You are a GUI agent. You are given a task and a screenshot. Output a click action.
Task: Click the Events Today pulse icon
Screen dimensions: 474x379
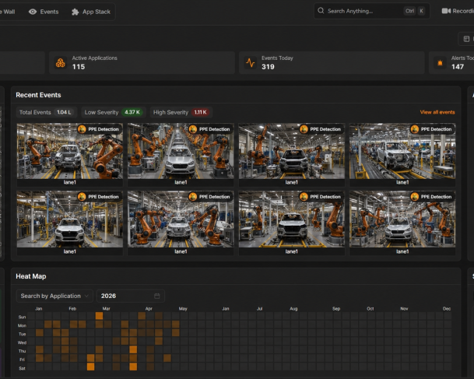point(251,63)
